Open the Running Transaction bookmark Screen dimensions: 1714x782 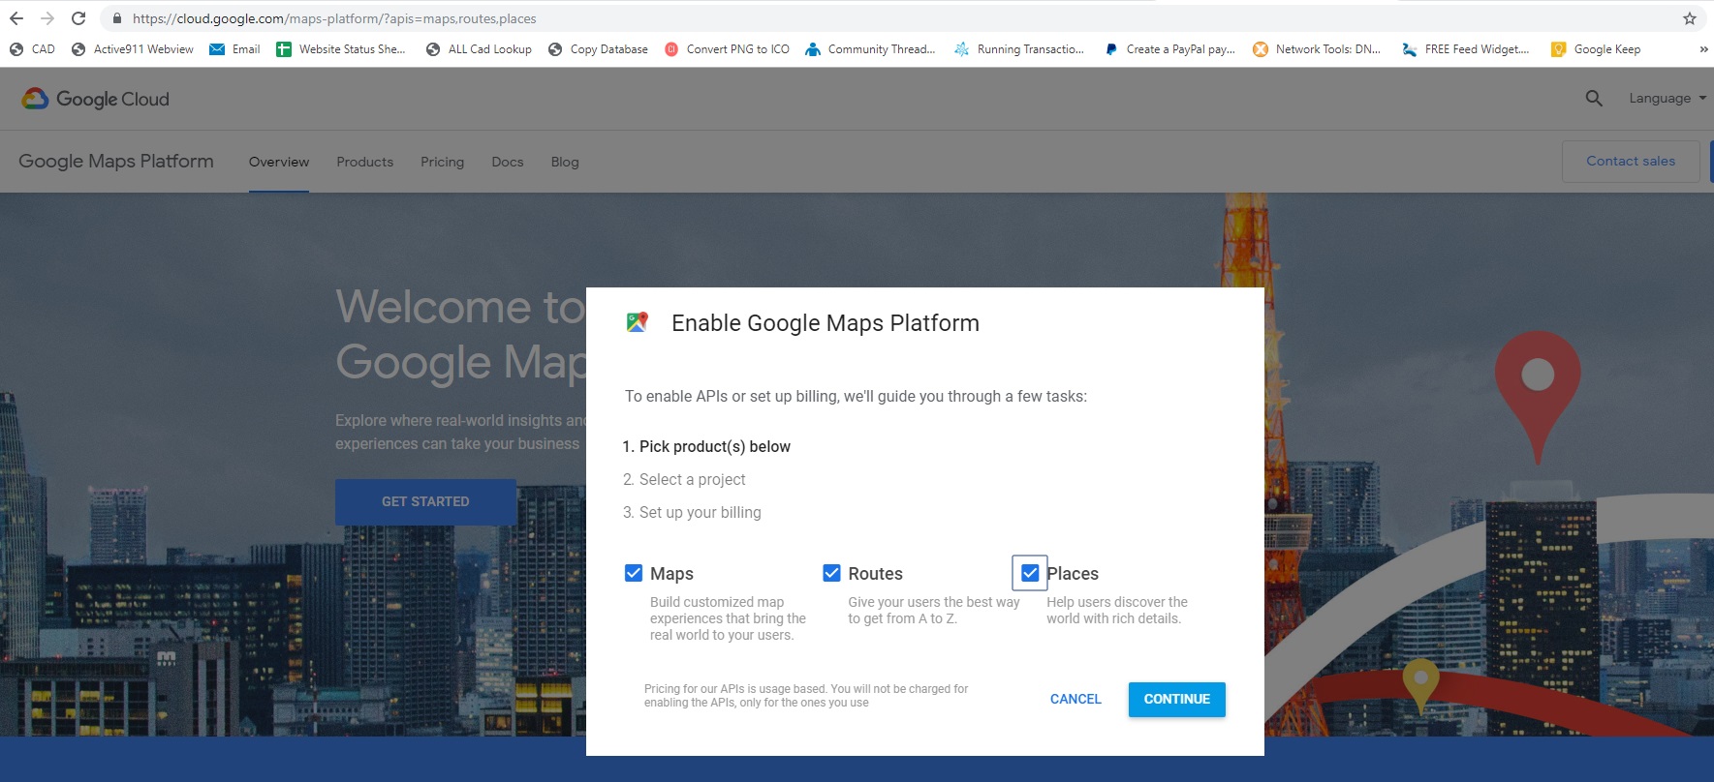point(1019,49)
